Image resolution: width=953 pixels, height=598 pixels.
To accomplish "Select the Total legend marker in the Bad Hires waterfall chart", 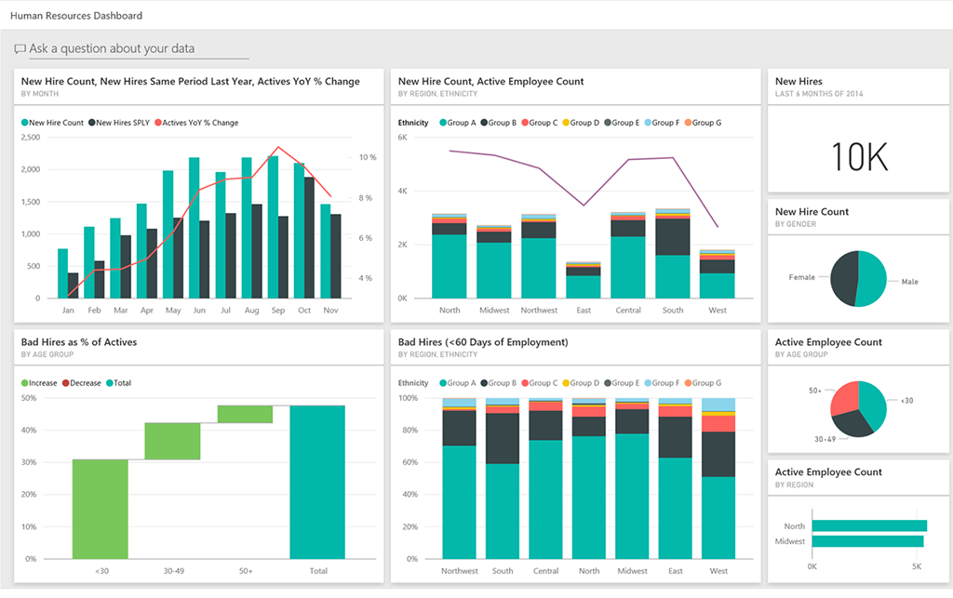I will 112,383.
